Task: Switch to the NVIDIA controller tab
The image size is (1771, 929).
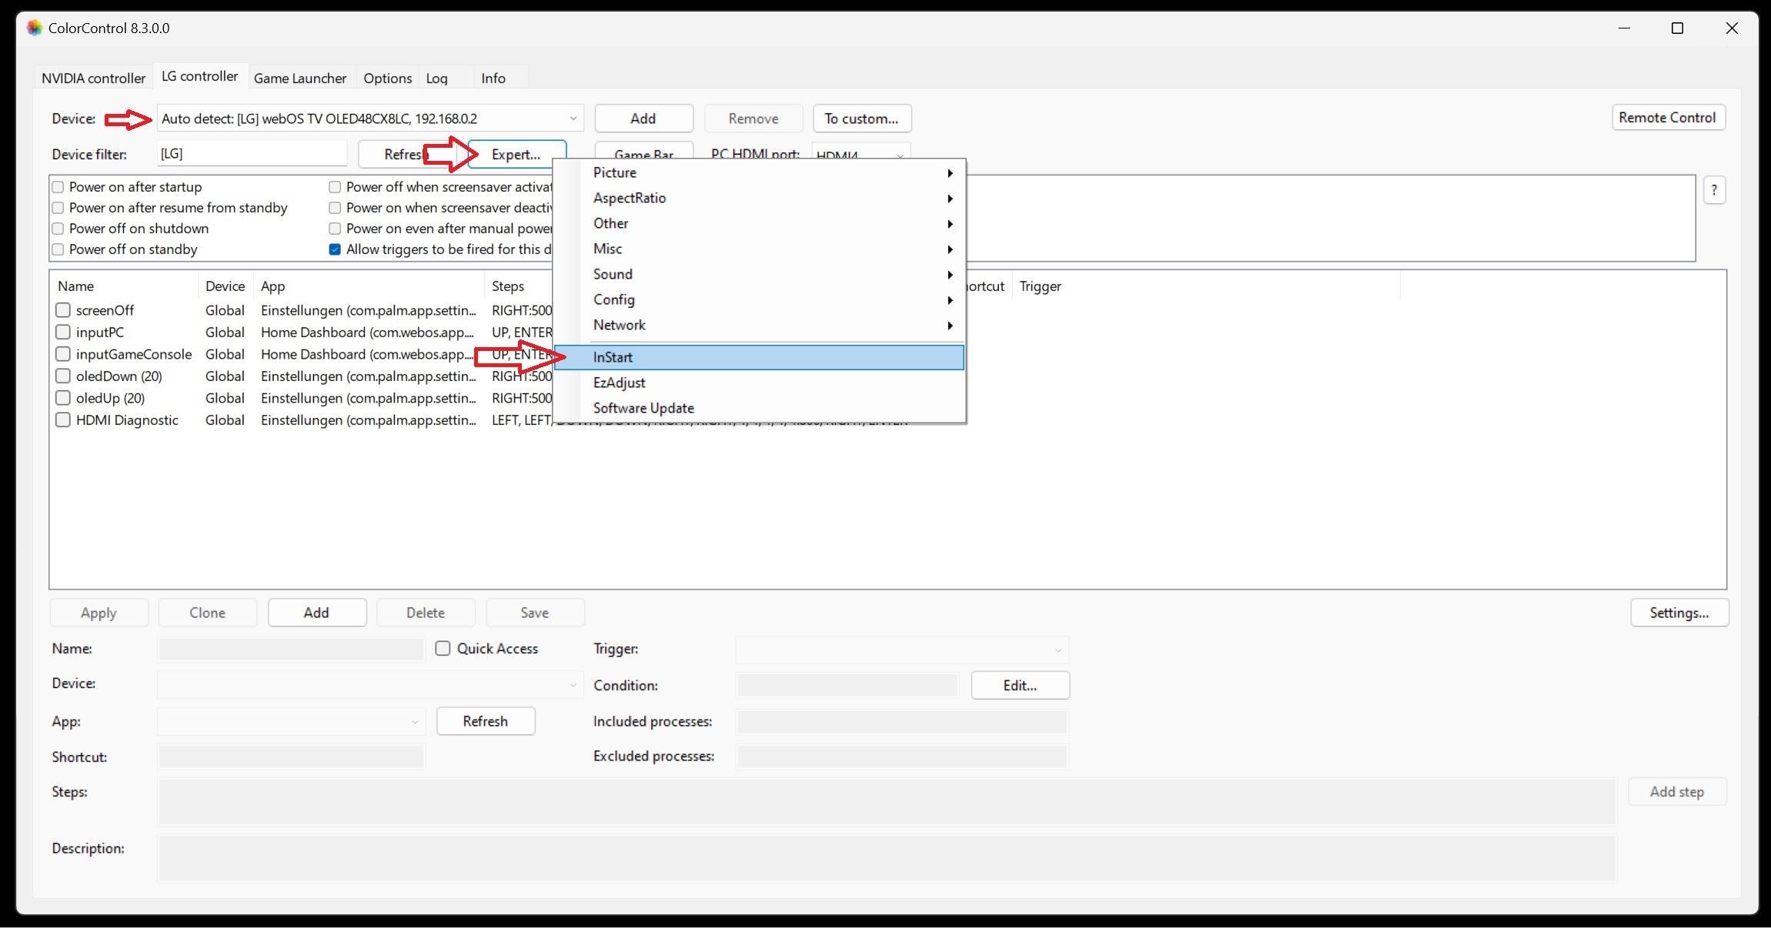Action: pyautogui.click(x=93, y=78)
